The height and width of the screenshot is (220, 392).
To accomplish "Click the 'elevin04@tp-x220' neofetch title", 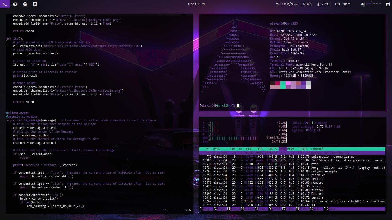I will click(x=284, y=24).
